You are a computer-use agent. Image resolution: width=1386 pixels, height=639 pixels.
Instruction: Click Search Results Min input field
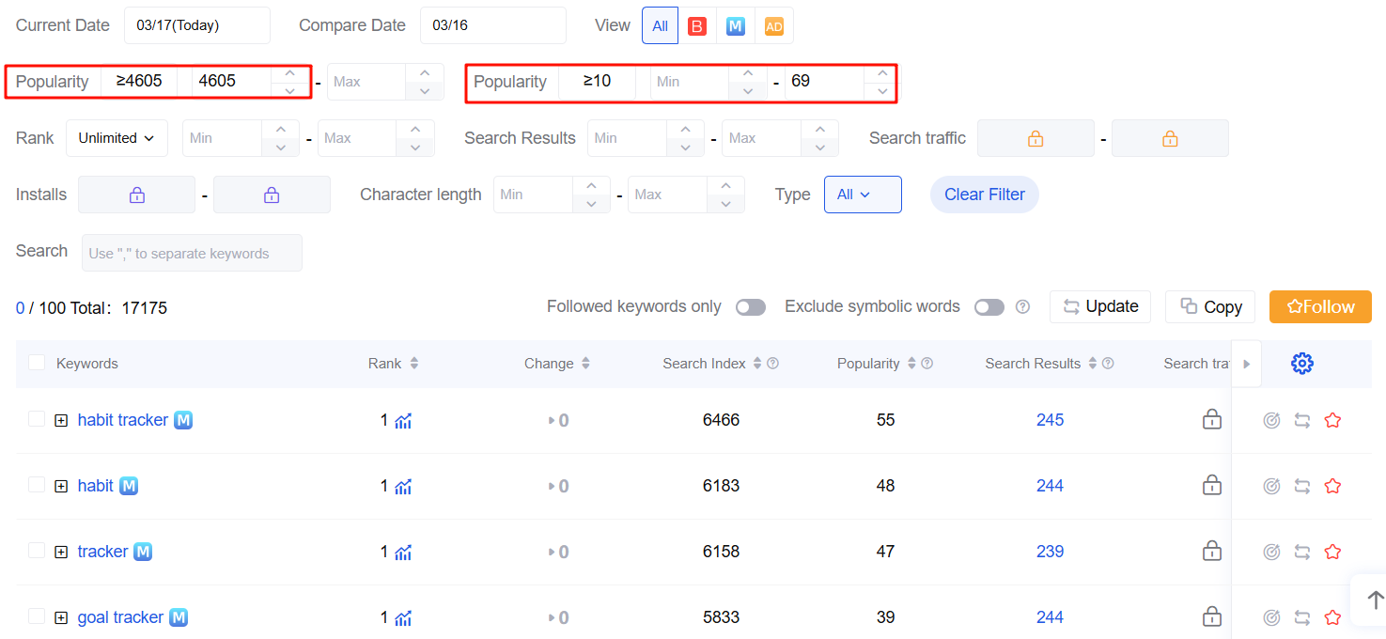pos(627,138)
